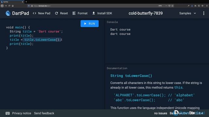Image resolution: width=209 pixels, height=117 pixels.
Task: Open the Privacy notice link
Action: pyautogui.click(x=22, y=113)
